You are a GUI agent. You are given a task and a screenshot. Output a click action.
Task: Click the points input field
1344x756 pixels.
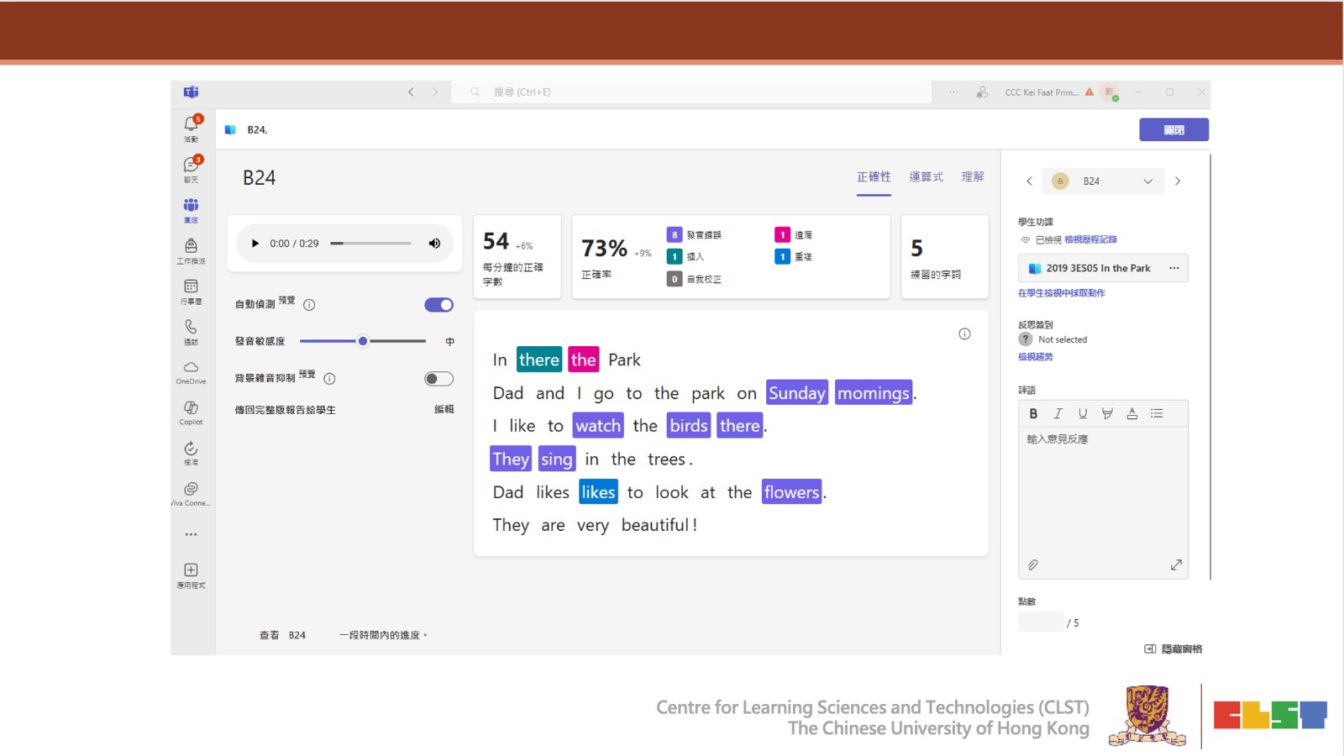1040,622
